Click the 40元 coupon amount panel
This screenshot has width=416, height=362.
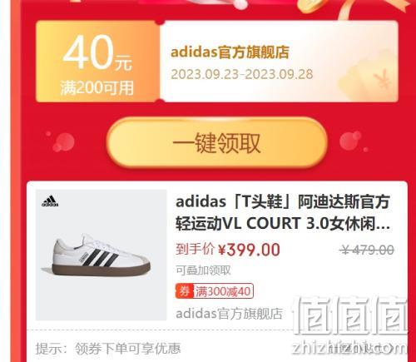(x=97, y=62)
